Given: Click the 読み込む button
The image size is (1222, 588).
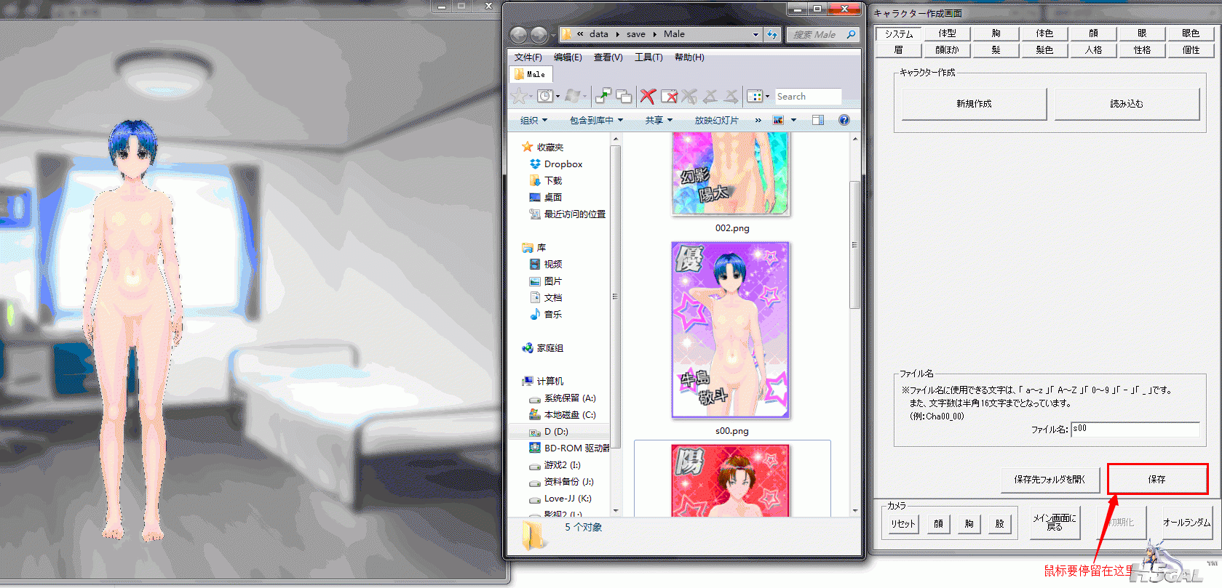Looking at the screenshot, I should pos(1127,104).
